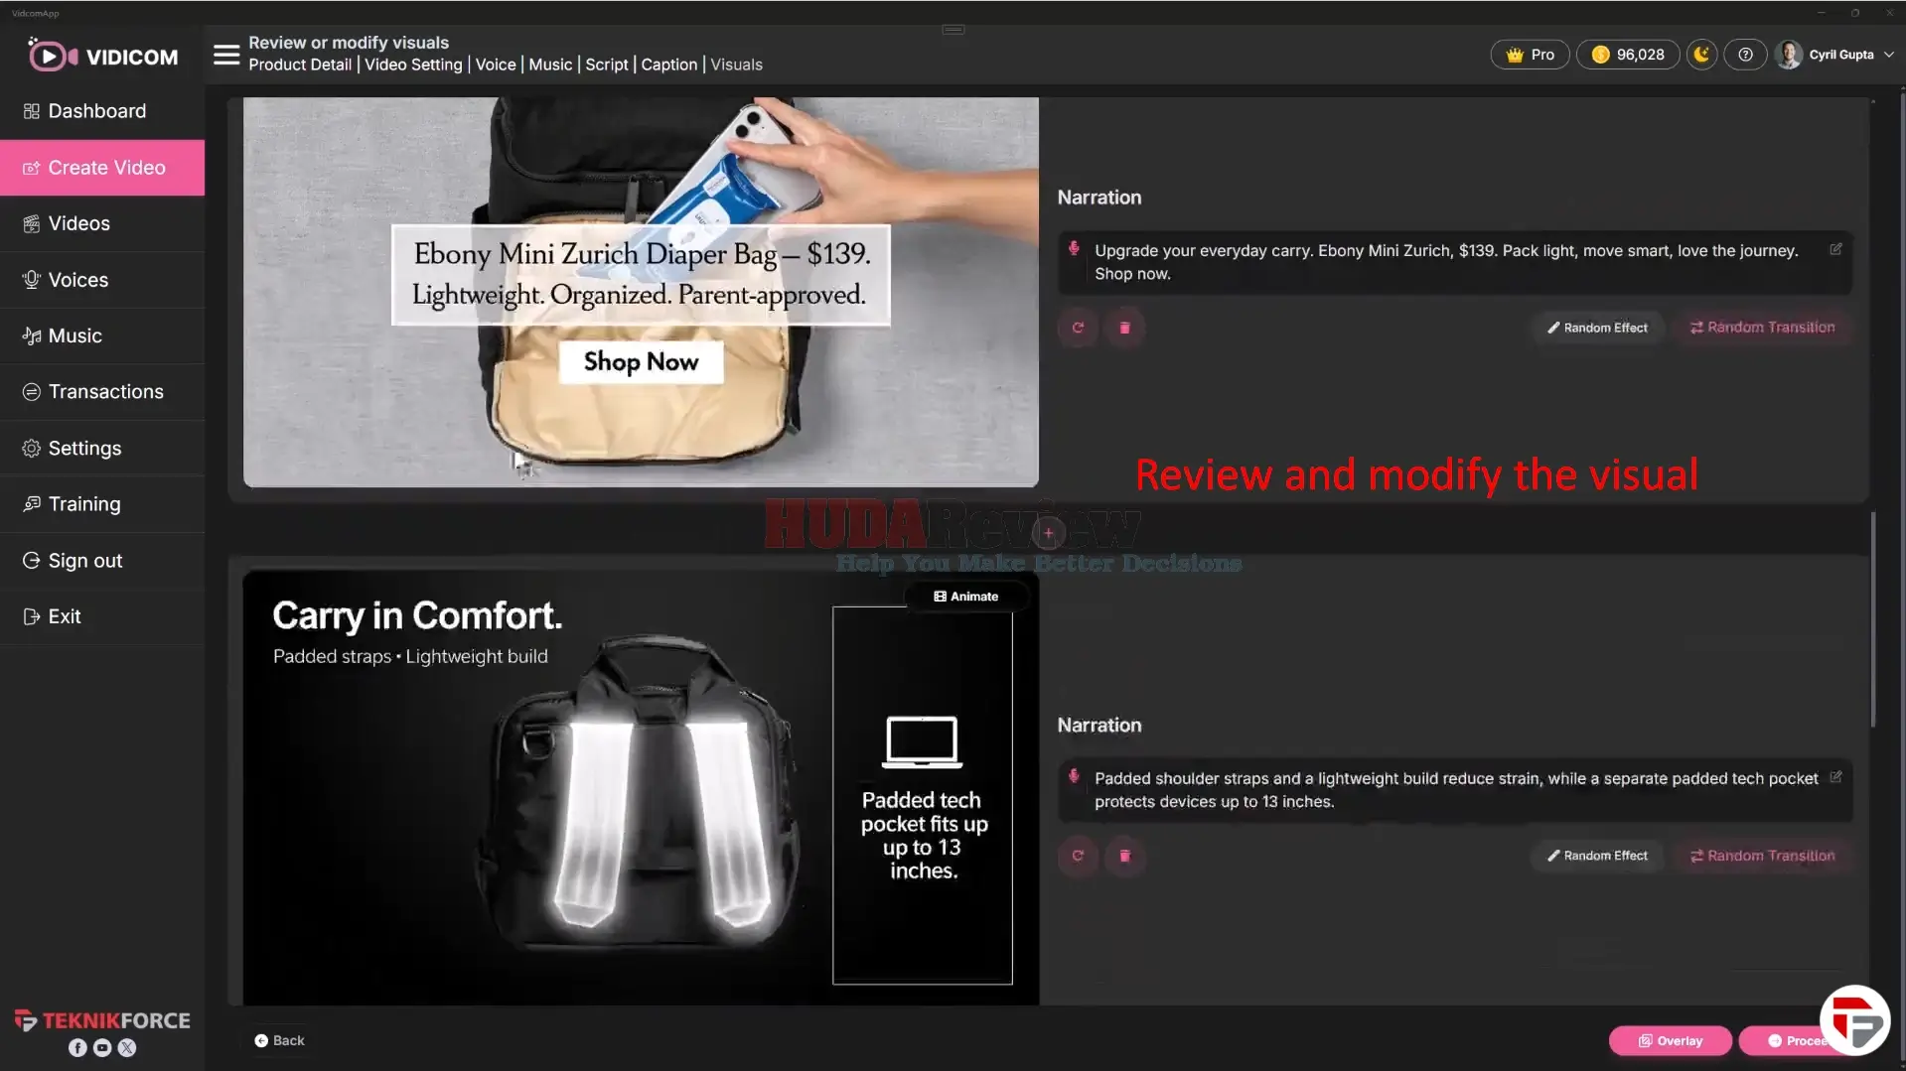Viewport: 1906px width, 1071px height.
Task: Click the visuals list vertical scrollbar
Action: (1873, 619)
